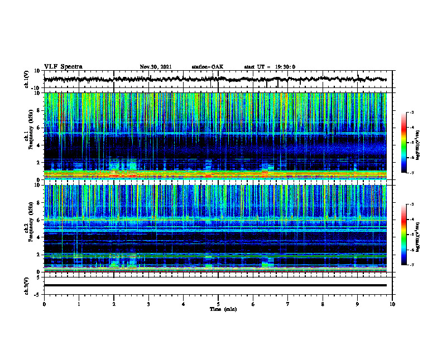Image resolution: width=442 pixels, height=341 pixels.
Task: Click the time-axis tick label "10" at bottom right
Action: tap(392, 304)
